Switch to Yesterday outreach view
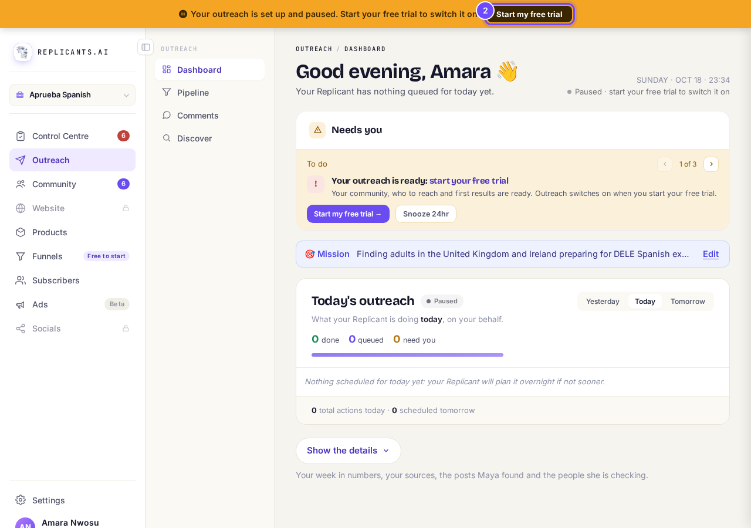 point(603,302)
